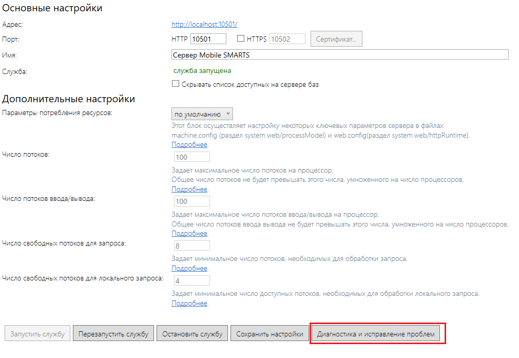Click the Сохранить настройки button
This screenshot has width=519, height=358.
[x=270, y=333]
